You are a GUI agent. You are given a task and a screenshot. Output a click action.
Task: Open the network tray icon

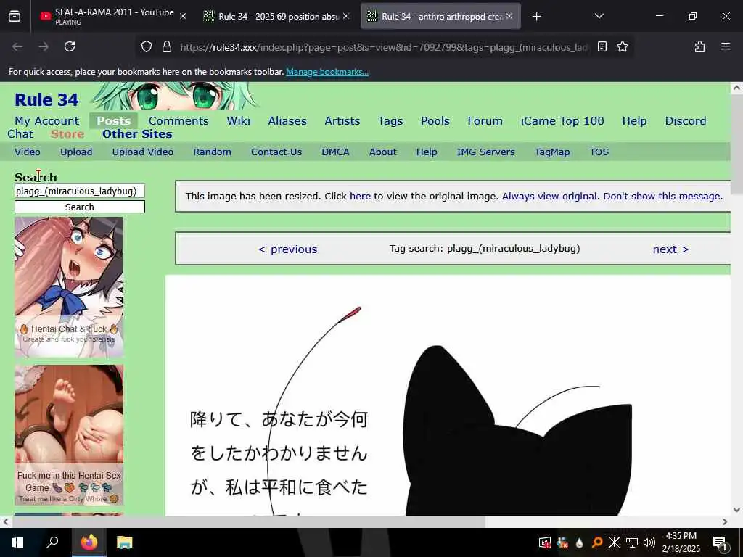click(x=632, y=542)
